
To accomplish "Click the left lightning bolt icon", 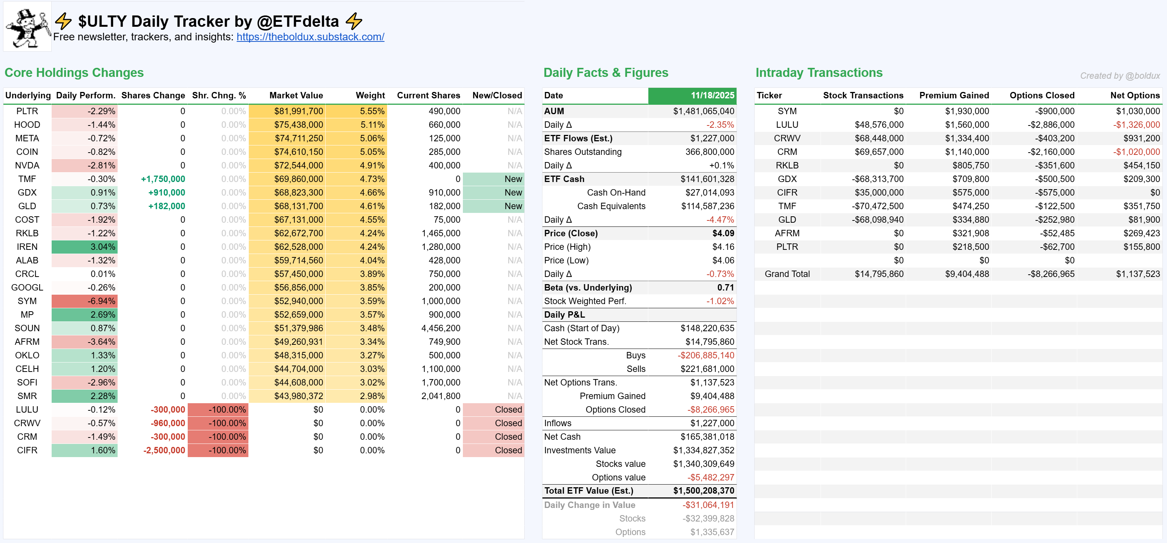I will [x=63, y=21].
